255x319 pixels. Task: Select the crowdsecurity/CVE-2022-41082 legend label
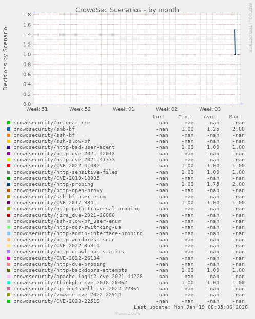[x=56, y=166]
